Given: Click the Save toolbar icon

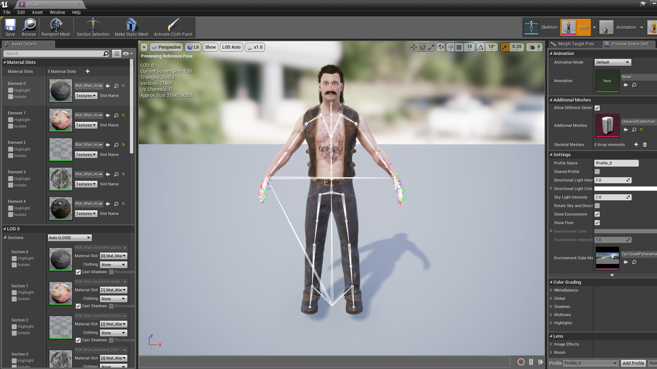Looking at the screenshot, I should tap(10, 27).
